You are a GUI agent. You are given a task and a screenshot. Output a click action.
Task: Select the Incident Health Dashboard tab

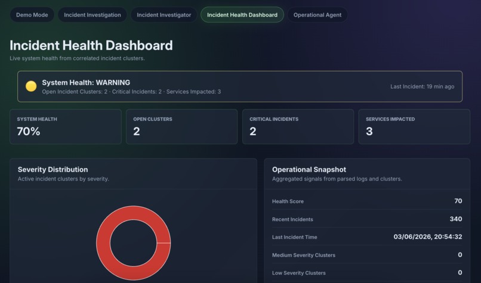(242, 15)
